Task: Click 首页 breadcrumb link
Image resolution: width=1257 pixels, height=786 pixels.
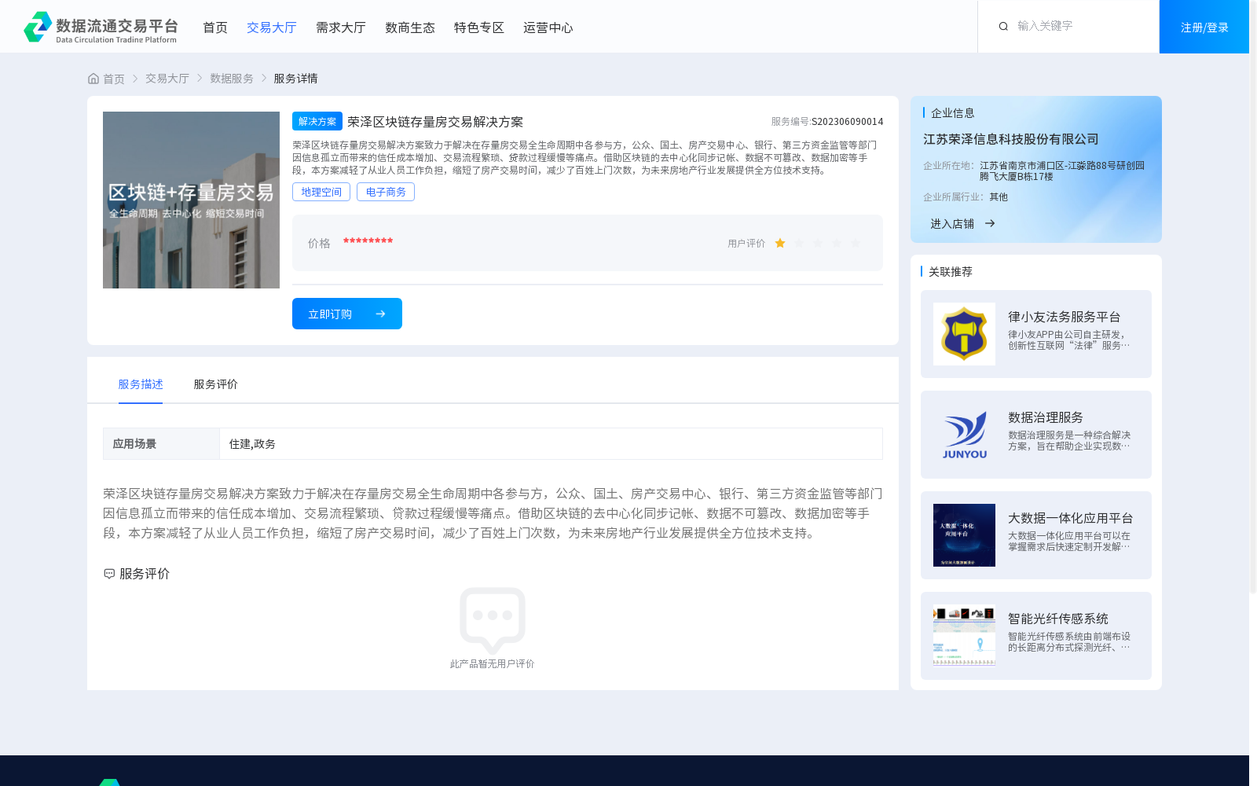Action: coord(114,79)
